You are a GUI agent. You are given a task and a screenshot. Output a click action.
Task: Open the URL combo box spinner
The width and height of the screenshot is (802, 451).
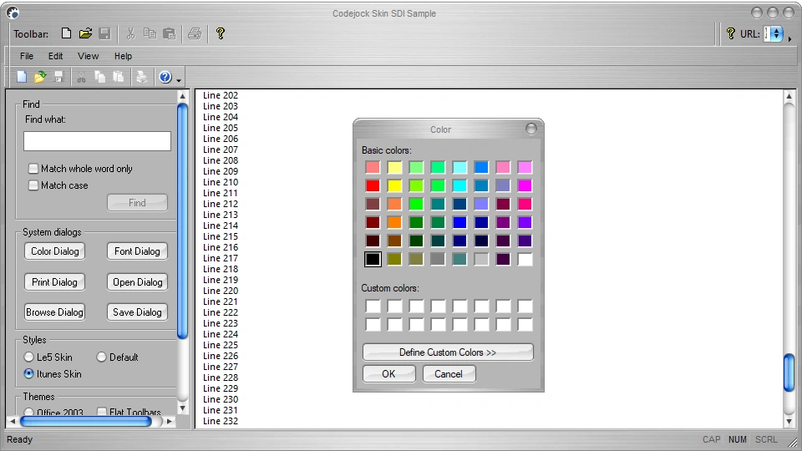[776, 33]
